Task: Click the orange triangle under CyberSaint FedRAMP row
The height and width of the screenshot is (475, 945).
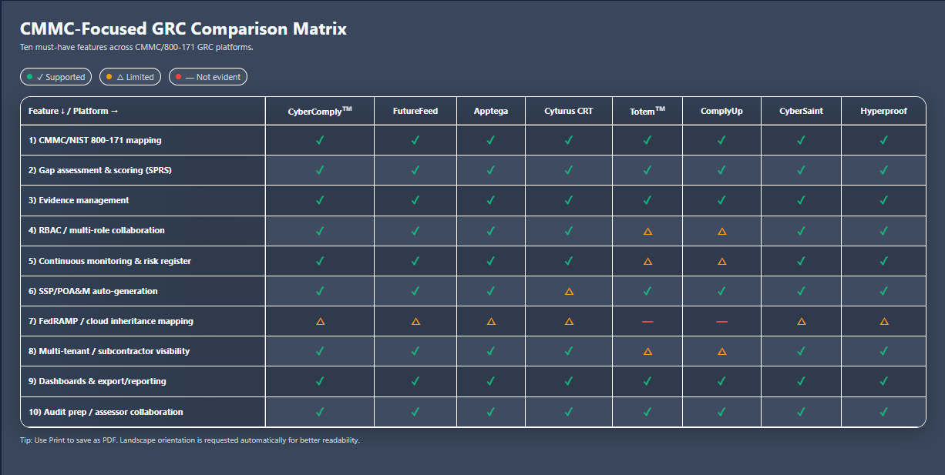Action: point(802,321)
